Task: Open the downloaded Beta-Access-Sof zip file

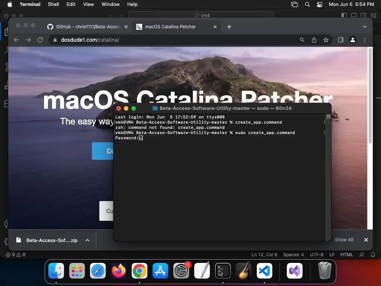Action: pyautogui.click(x=47, y=240)
